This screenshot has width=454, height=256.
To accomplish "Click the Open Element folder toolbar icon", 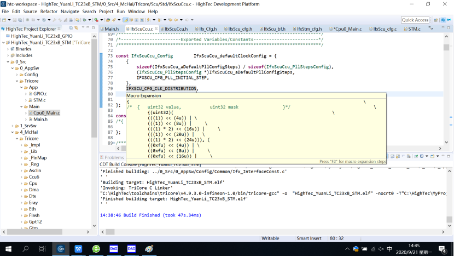I will point(108,20).
